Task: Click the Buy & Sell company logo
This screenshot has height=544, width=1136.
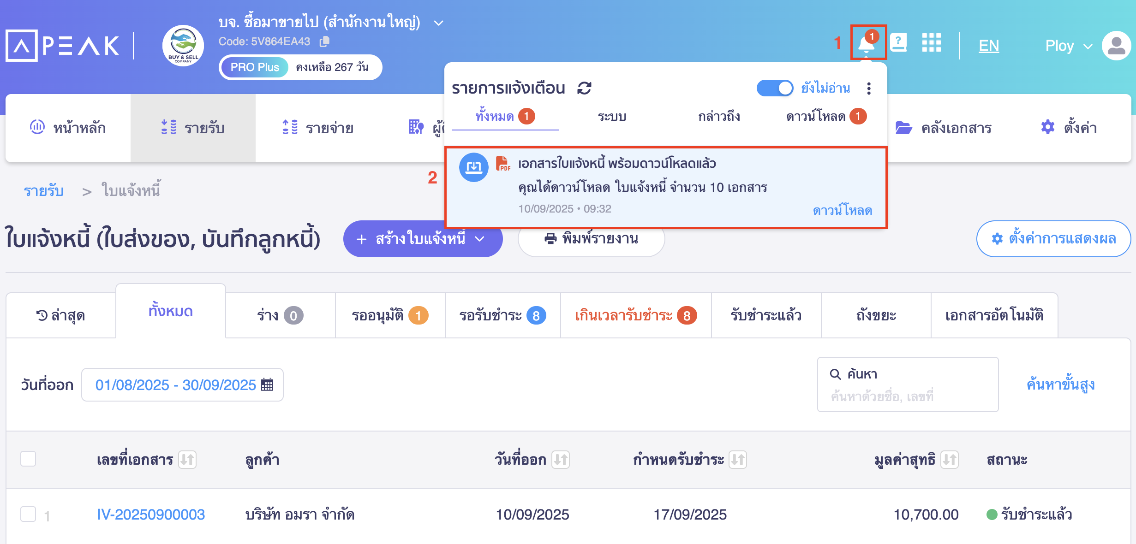Action: [x=183, y=46]
